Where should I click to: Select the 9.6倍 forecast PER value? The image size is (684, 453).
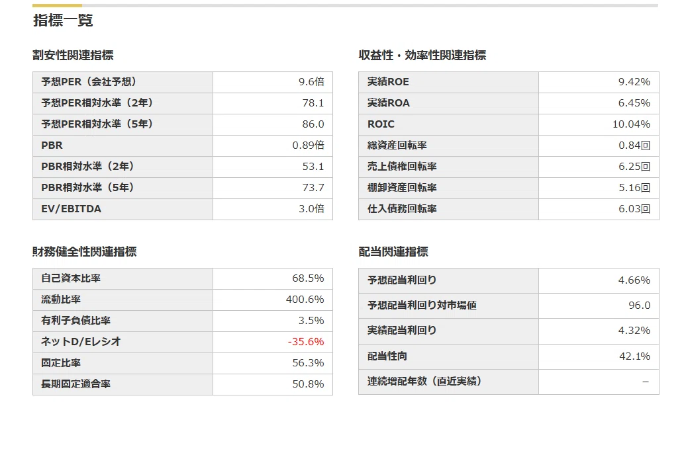[x=311, y=82]
